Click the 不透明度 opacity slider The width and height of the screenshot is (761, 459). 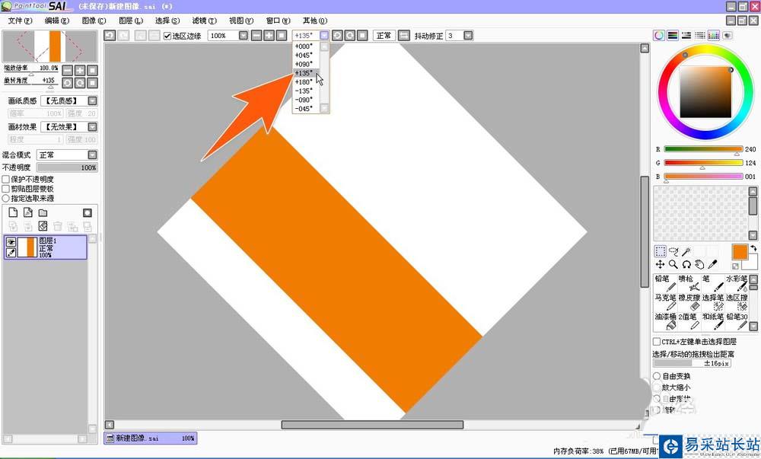pyautogui.click(x=67, y=167)
